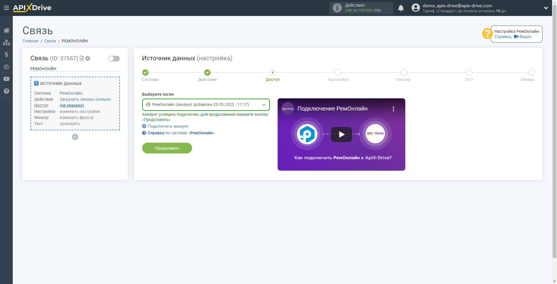Open Справка по системе РемОнлайн
The height and width of the screenshot is (284, 557).
tap(181, 133)
